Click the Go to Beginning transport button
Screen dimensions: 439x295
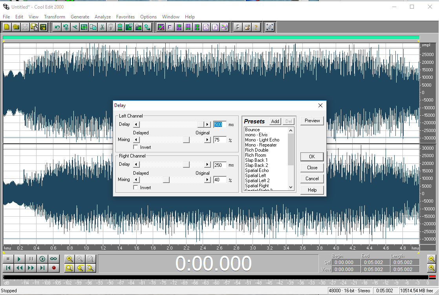(x=8, y=268)
